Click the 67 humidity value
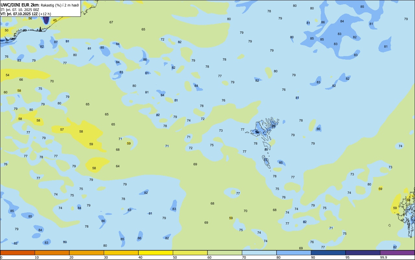The image size is (415, 260). 111,22
